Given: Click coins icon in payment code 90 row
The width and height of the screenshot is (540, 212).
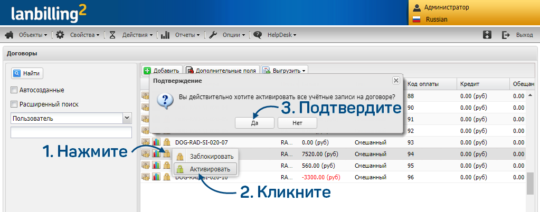Looking at the screenshot, I should click(x=145, y=108).
